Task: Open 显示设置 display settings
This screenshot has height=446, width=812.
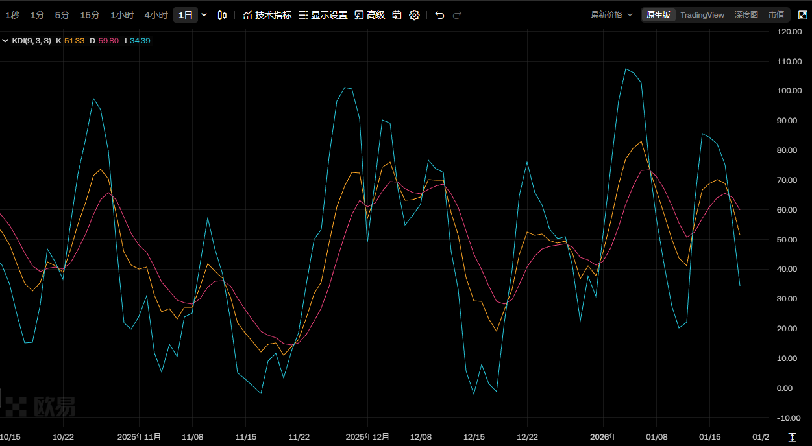Action: tap(323, 15)
